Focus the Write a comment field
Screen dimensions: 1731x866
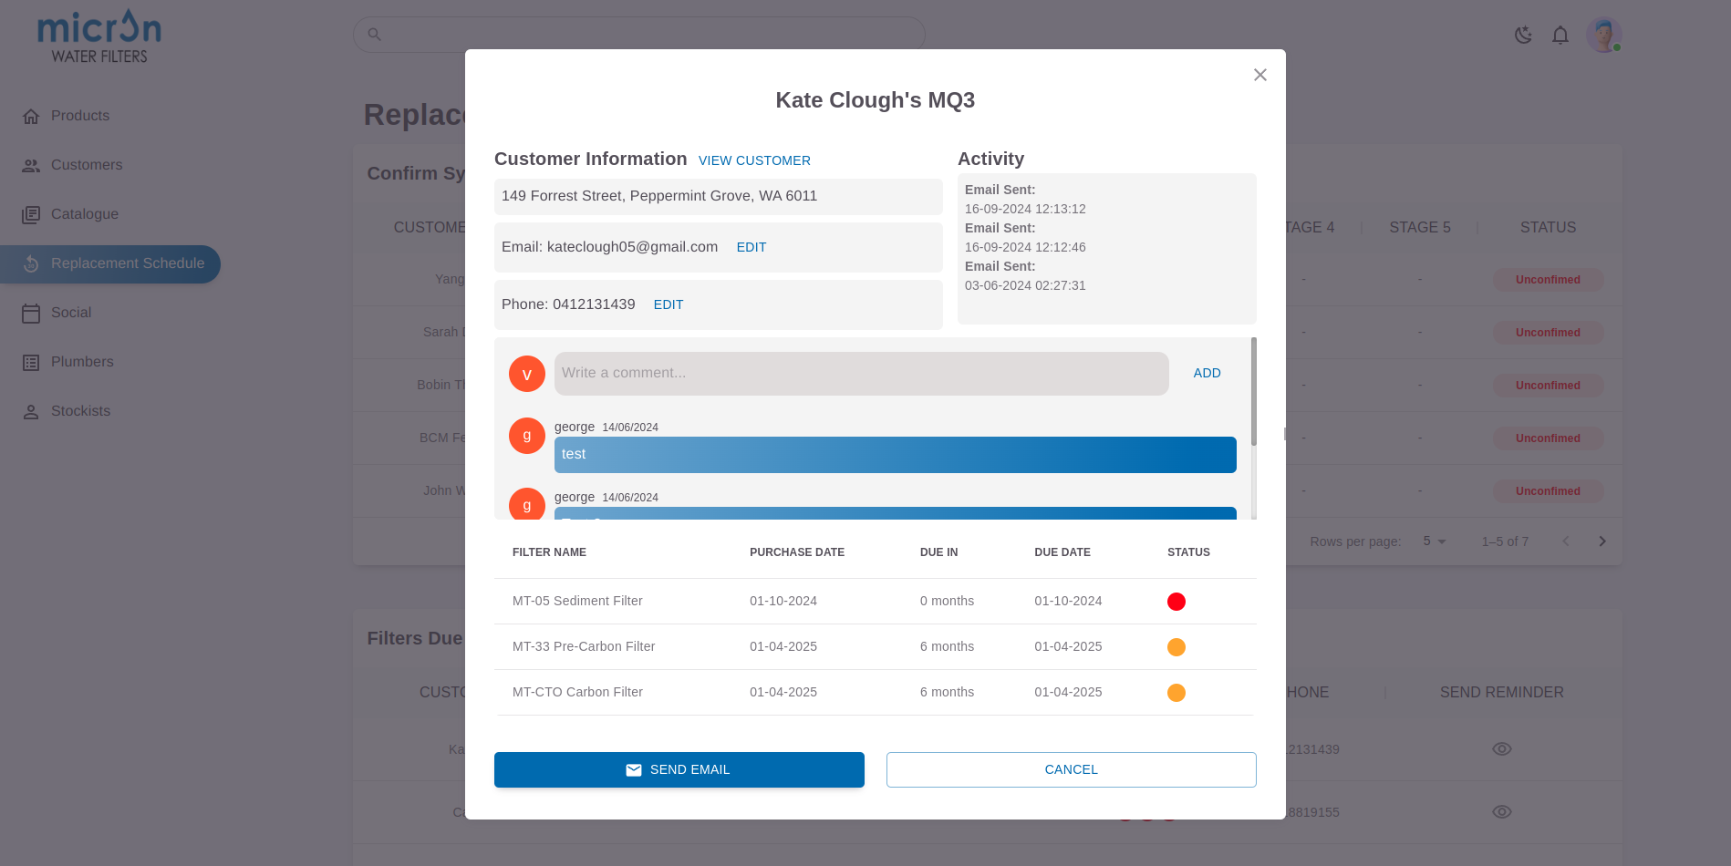coord(861,374)
